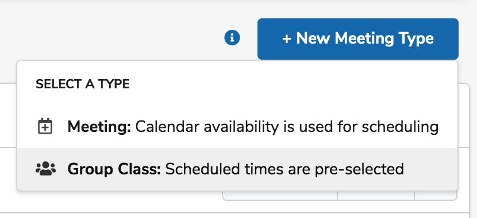Click the + New Meeting Type button
This screenshot has height=218, width=477.
pos(357,39)
